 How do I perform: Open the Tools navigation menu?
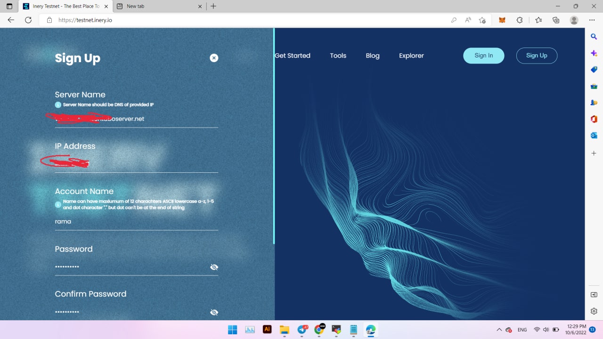click(x=338, y=56)
